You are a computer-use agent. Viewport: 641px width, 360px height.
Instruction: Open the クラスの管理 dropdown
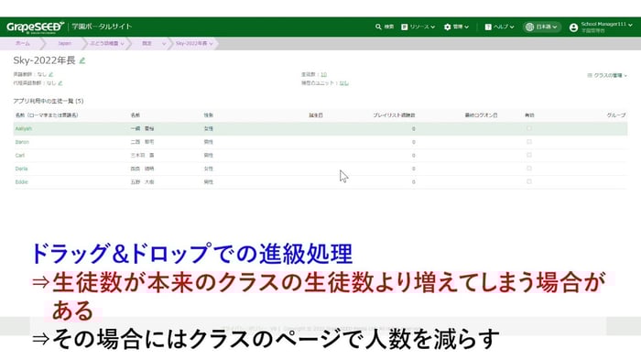607,75
